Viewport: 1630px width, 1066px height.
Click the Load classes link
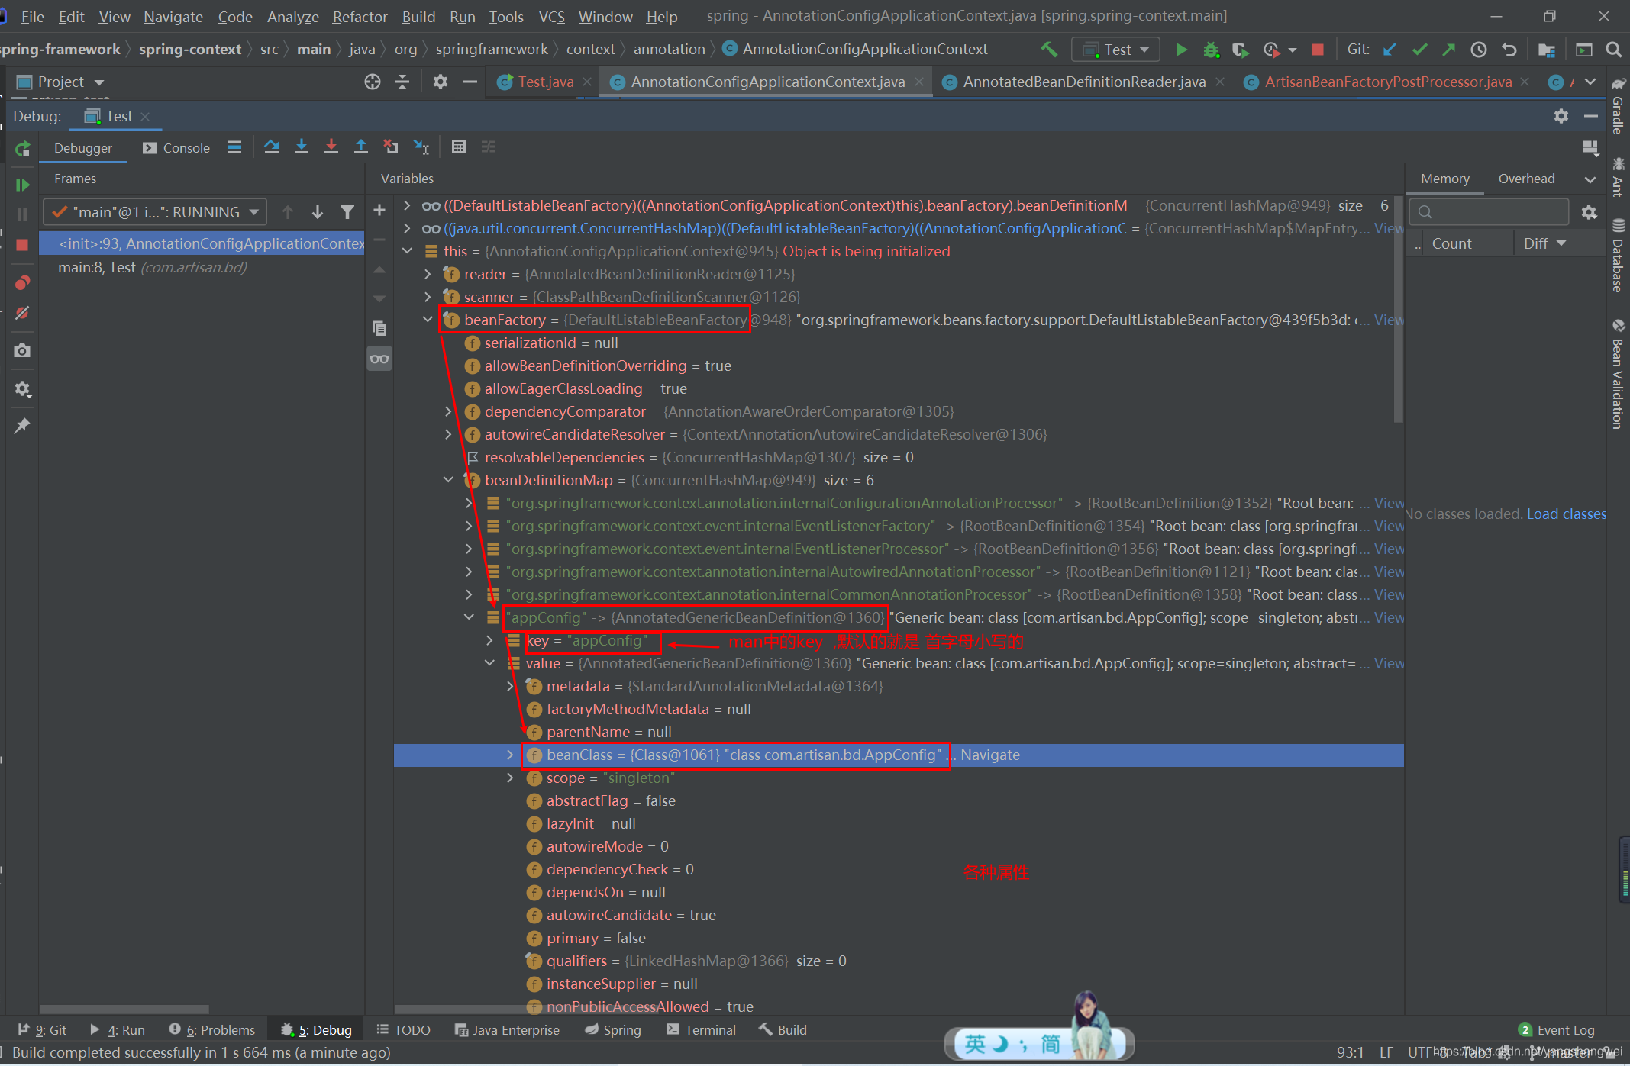click(x=1565, y=514)
